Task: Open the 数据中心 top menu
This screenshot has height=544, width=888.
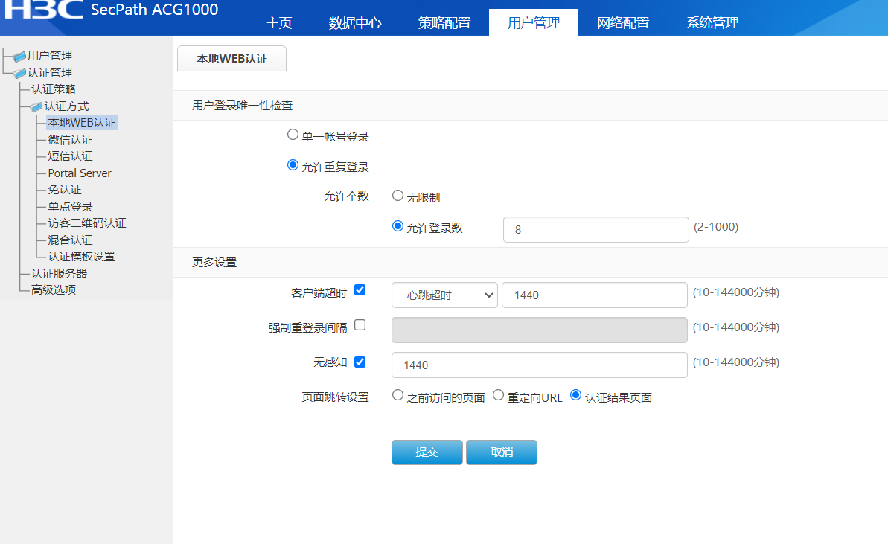Action: 355,22
